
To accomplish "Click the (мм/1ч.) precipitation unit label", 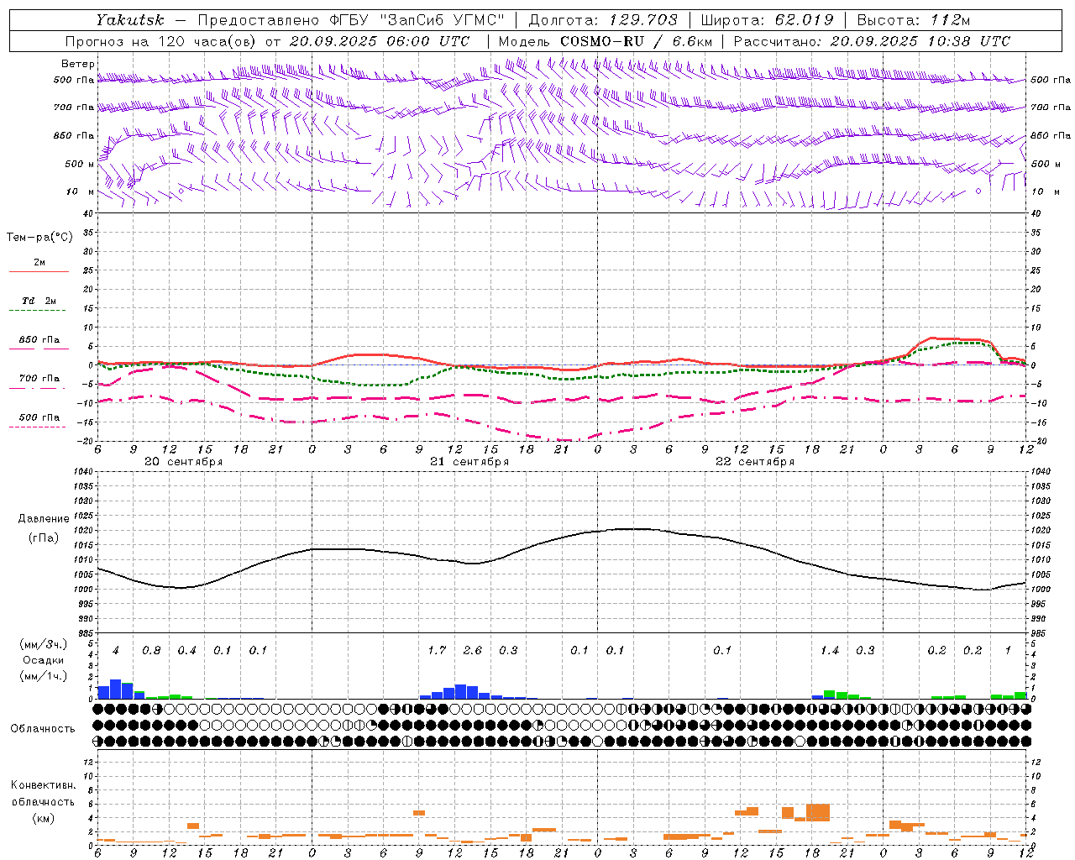I will tap(44, 676).
